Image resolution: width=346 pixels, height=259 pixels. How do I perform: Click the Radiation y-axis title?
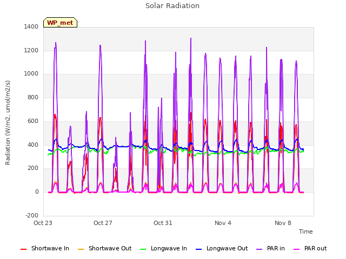pos(8,122)
